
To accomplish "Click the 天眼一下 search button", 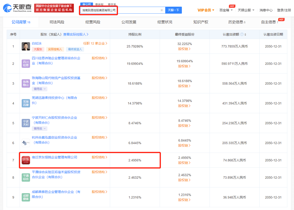I will [173, 10].
